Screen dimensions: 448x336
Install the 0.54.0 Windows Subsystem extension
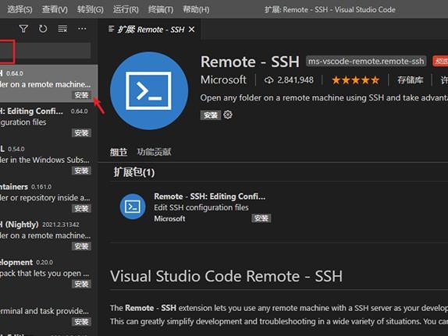(x=81, y=171)
